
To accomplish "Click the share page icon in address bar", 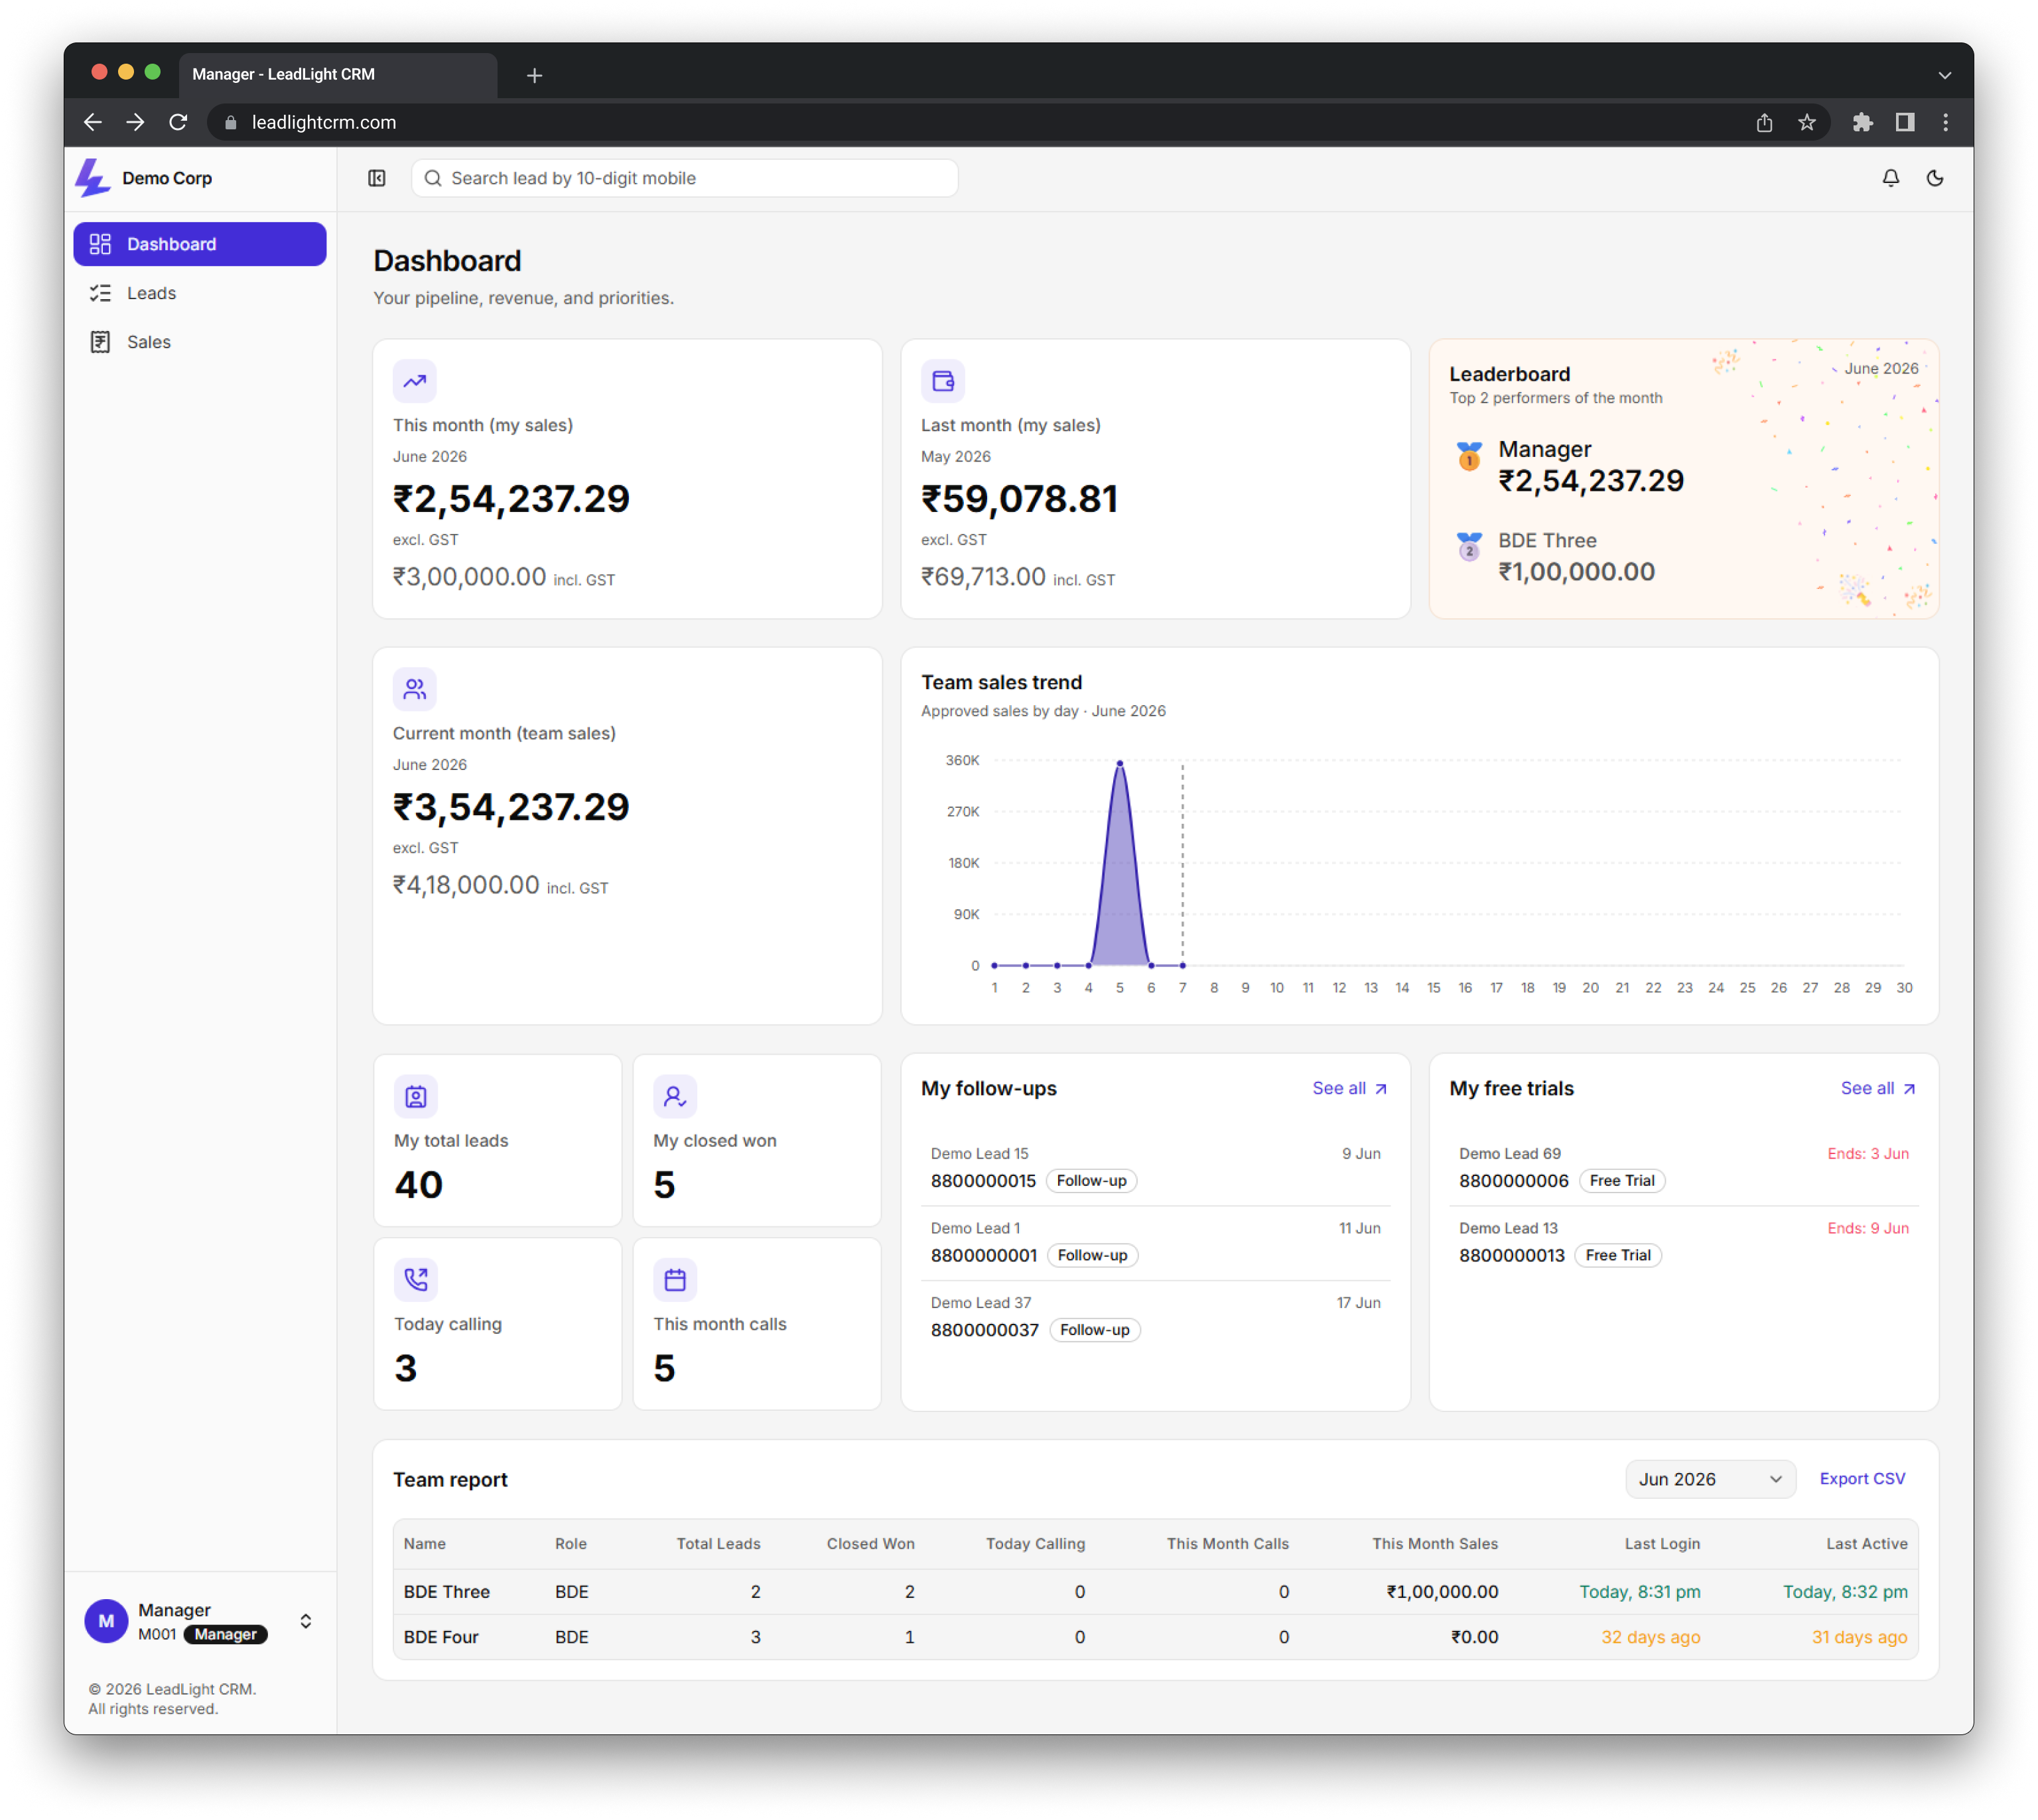I will [x=1764, y=122].
